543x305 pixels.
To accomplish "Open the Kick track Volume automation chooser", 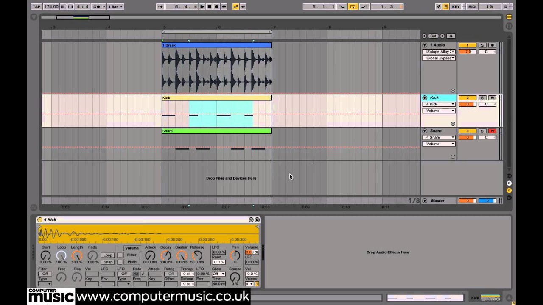I will tap(439, 111).
